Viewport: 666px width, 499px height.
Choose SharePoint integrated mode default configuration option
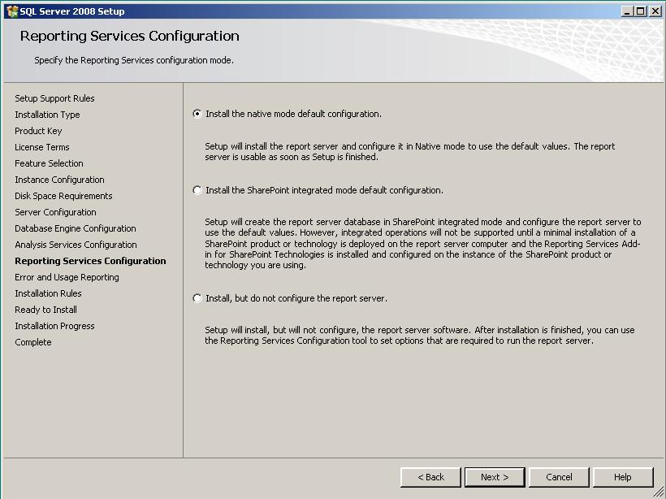[x=197, y=190]
